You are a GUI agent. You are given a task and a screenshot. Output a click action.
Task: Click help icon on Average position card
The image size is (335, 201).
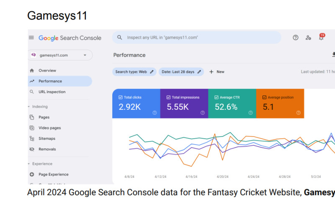[x=299, y=112]
